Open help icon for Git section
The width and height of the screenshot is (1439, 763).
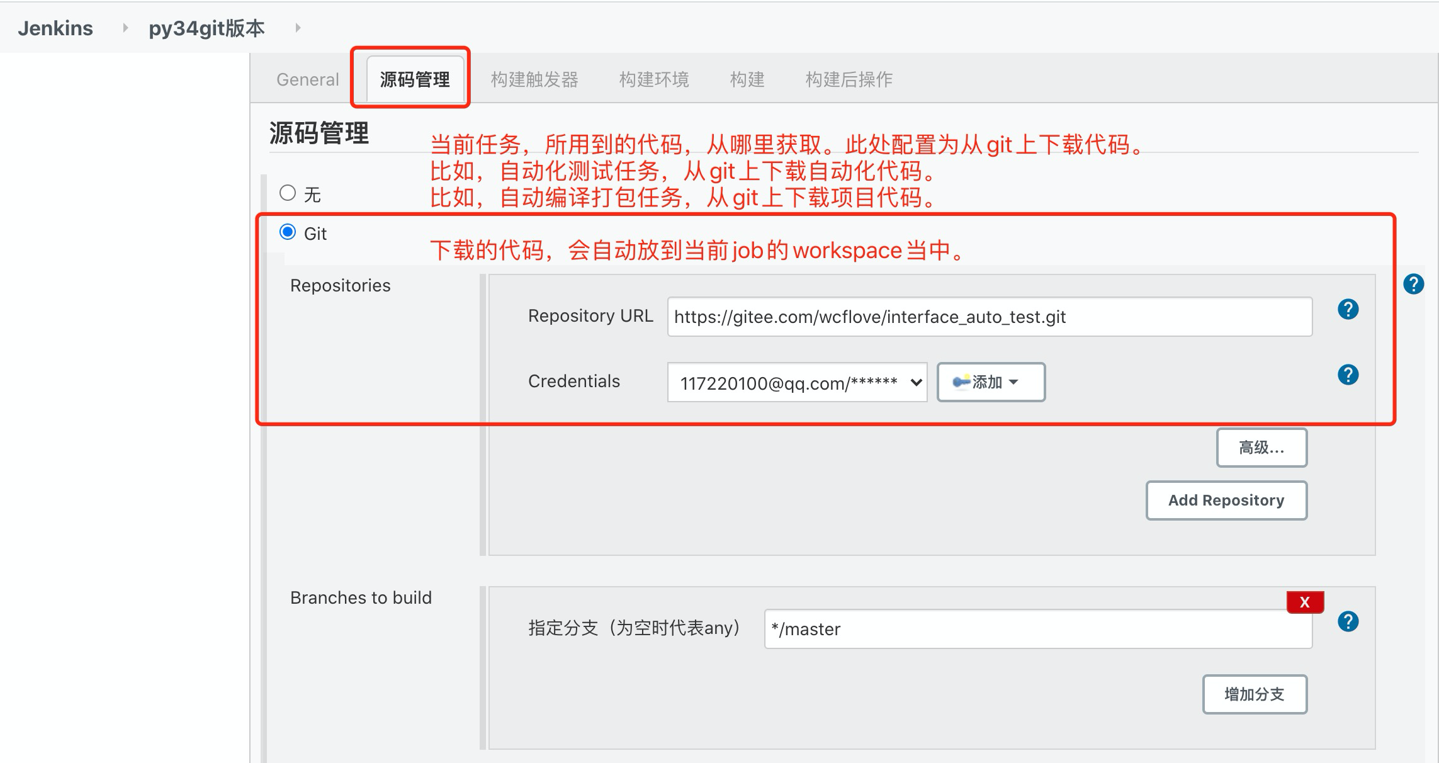point(1413,284)
